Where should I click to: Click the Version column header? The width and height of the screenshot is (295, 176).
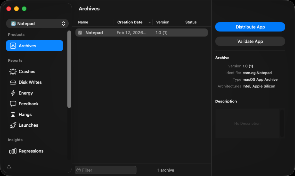[163, 22]
